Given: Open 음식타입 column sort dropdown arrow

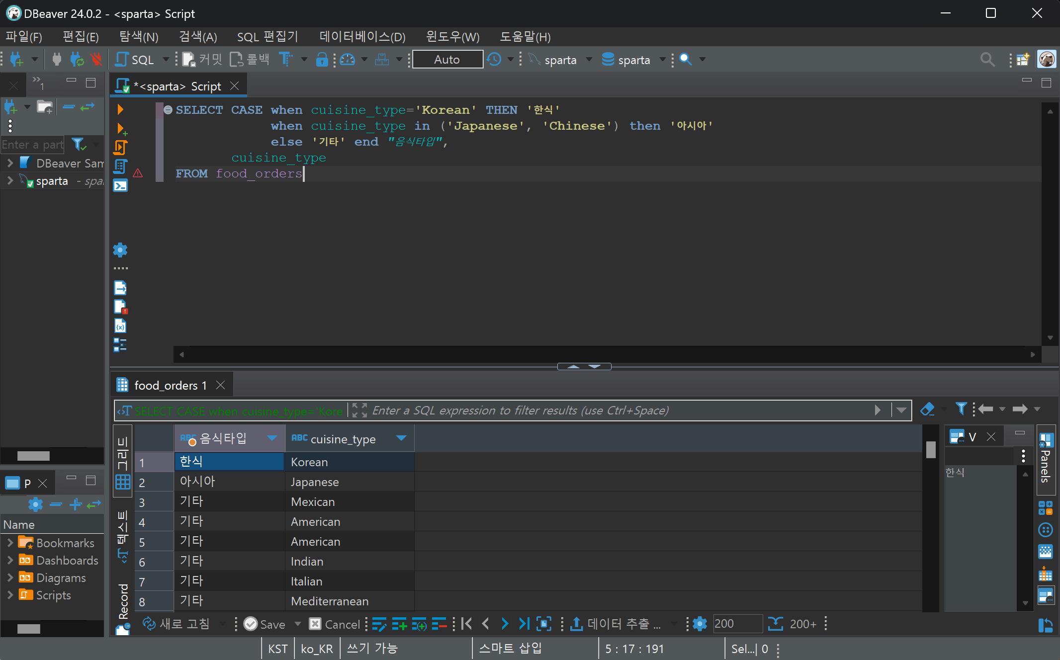Looking at the screenshot, I should pyautogui.click(x=272, y=438).
